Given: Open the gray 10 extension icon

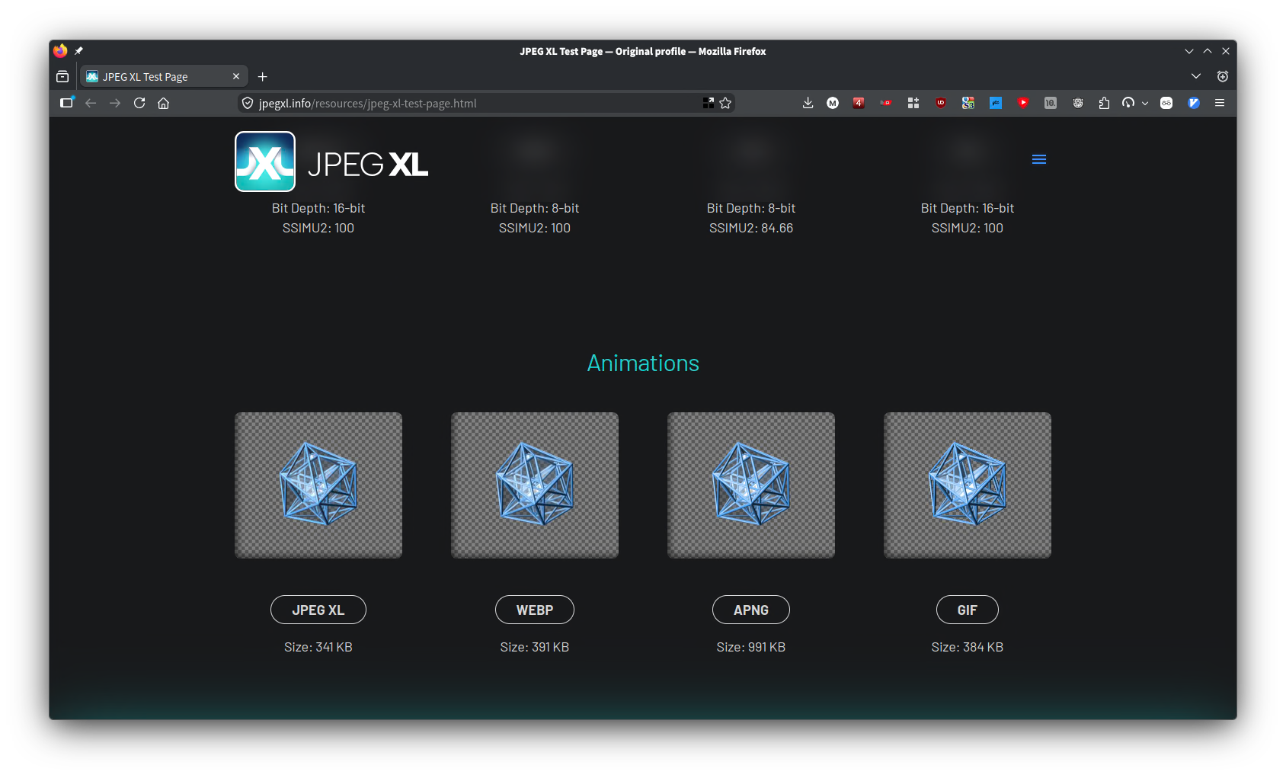Looking at the screenshot, I should [1051, 103].
